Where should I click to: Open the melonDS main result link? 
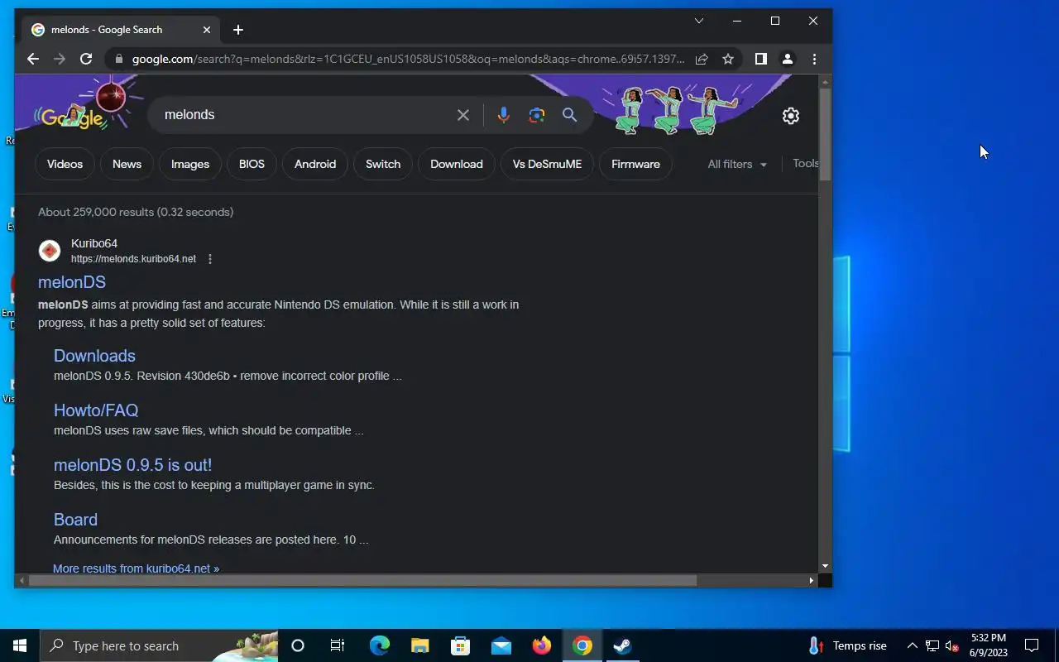(x=72, y=282)
